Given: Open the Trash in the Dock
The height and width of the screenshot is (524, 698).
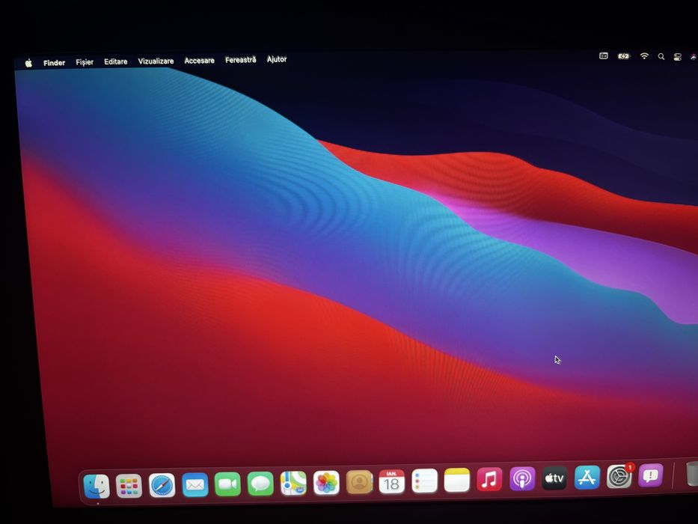Looking at the screenshot, I should tap(692, 474).
